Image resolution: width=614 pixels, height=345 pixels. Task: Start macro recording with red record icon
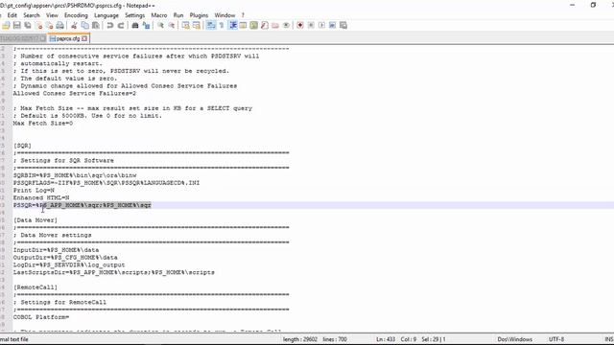pyautogui.click(x=300, y=26)
